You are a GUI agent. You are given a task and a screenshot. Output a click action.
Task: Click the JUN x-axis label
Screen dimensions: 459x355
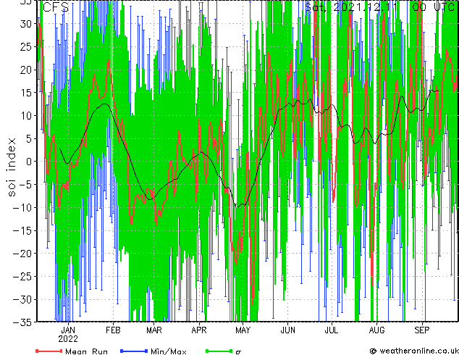(287, 330)
